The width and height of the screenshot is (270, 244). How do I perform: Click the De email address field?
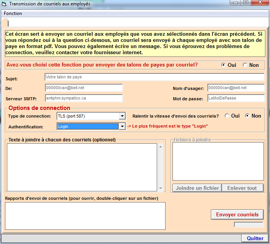point(84,88)
